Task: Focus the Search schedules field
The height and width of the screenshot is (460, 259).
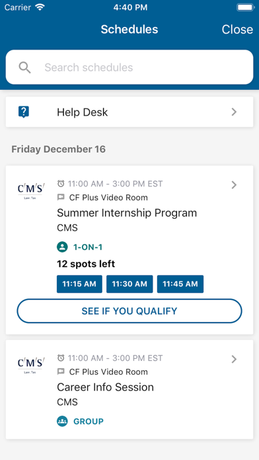Action: [129, 67]
